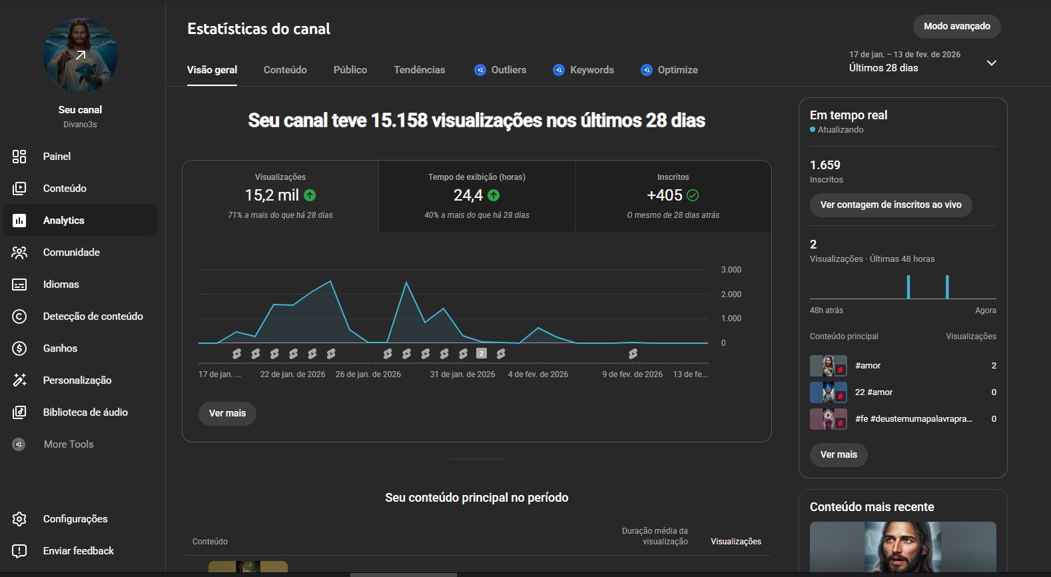This screenshot has height=577, width=1051.
Task: Open the vidIQ Optimize tab
Action: 669,70
